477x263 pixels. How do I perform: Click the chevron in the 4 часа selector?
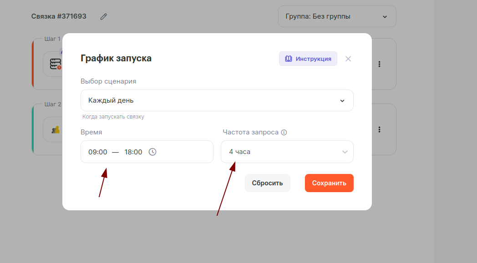345,152
